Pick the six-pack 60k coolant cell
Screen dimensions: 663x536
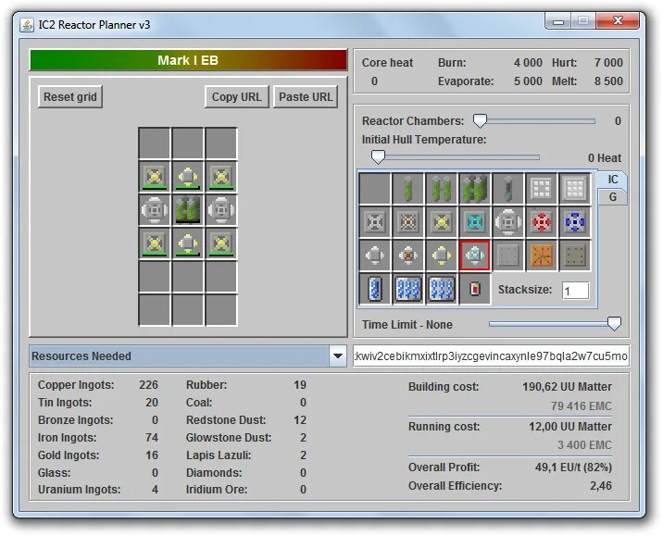tap(442, 289)
